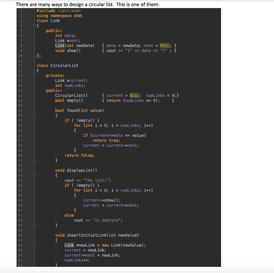Viewport: 274px width, 273px height.
Task: Click the 'bool found(int value)' signature
Action: pos(79,110)
